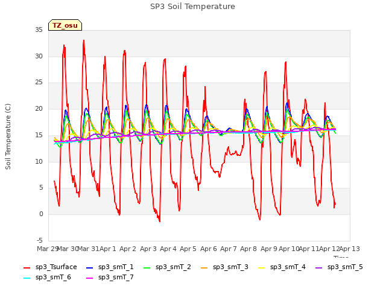
Task: Click the Soil Temperature (C) axis label
Action: (x=8, y=137)
